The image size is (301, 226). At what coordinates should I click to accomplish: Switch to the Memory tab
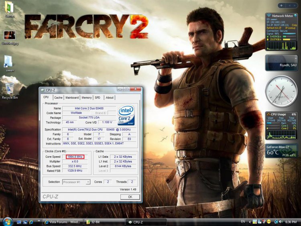87,98
